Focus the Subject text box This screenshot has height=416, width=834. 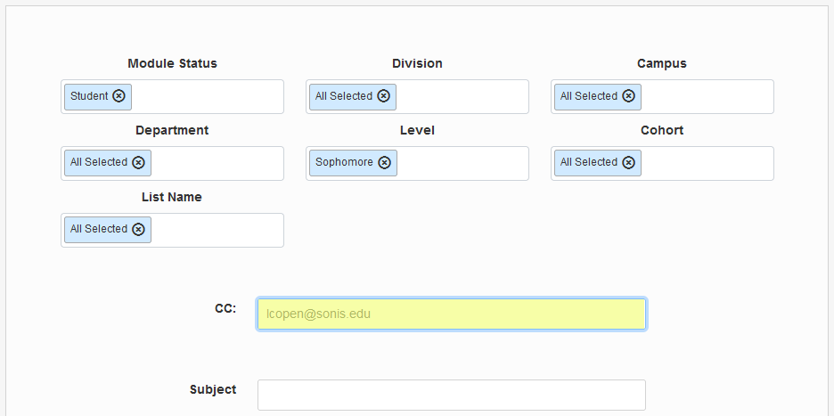pyautogui.click(x=451, y=396)
